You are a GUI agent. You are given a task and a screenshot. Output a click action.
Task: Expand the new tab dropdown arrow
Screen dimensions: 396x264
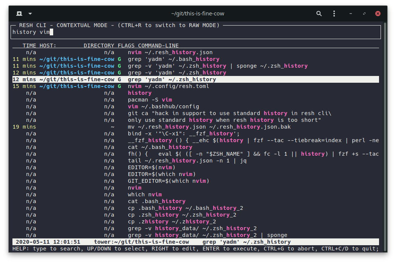click(x=30, y=14)
